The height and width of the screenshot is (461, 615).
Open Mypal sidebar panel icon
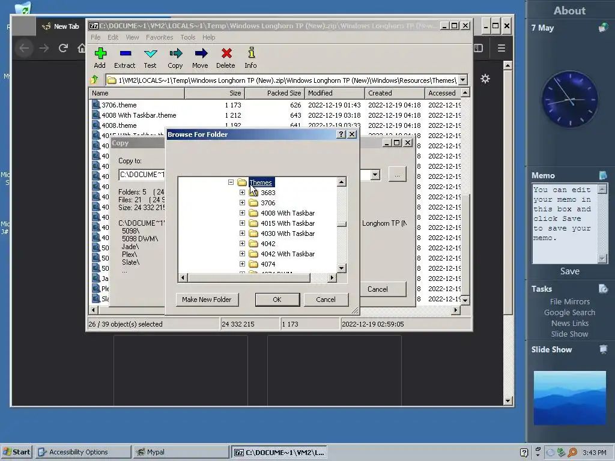[478, 48]
